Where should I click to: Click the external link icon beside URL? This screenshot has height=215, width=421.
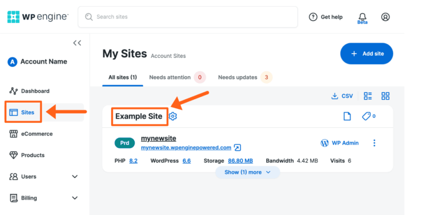pyautogui.click(x=237, y=148)
